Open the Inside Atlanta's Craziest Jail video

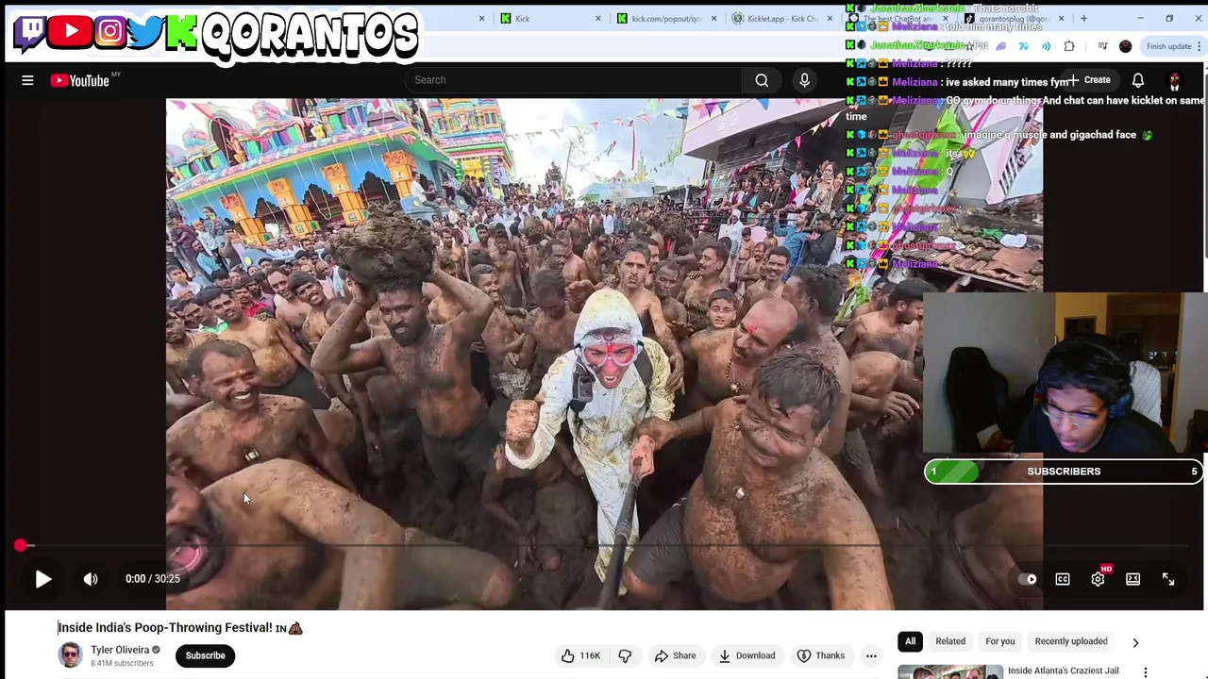pos(1064,671)
